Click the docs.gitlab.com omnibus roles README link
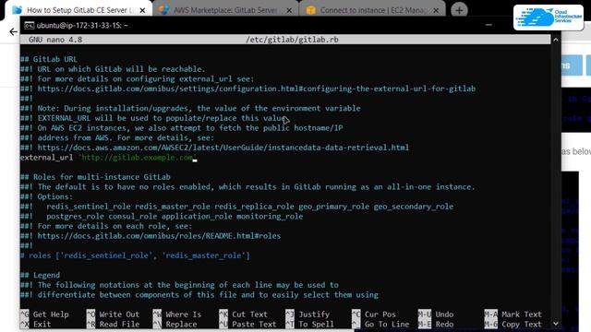Screen dimensions: 591x332 pyautogui.click(x=159, y=236)
